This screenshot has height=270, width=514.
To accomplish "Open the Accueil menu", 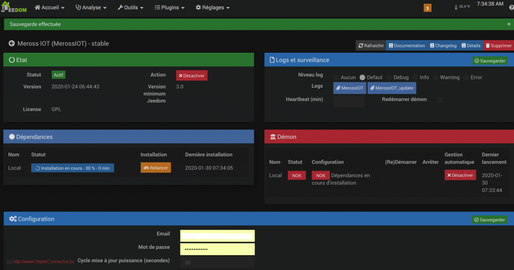I will coord(49,7).
